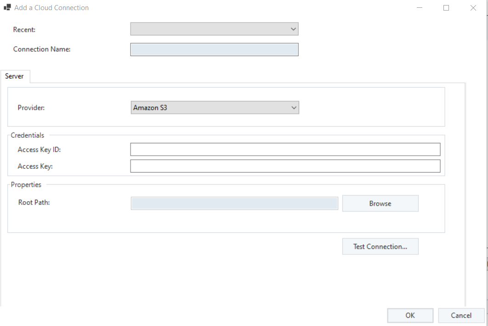This screenshot has height=326, width=488.
Task: Click the app icon in the title bar
Action: point(7,8)
